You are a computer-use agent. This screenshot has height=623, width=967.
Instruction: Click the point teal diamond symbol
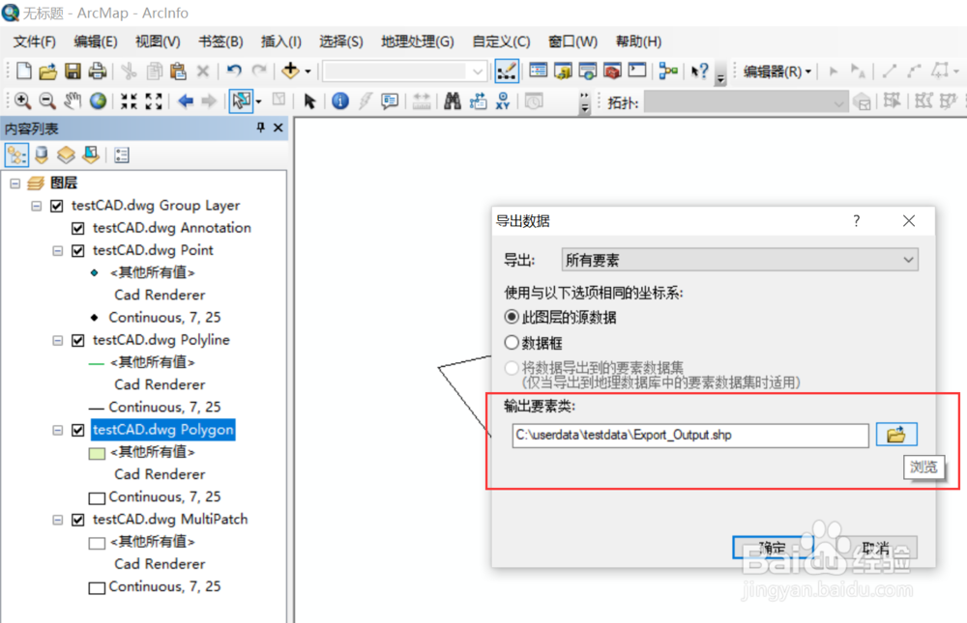(x=94, y=273)
